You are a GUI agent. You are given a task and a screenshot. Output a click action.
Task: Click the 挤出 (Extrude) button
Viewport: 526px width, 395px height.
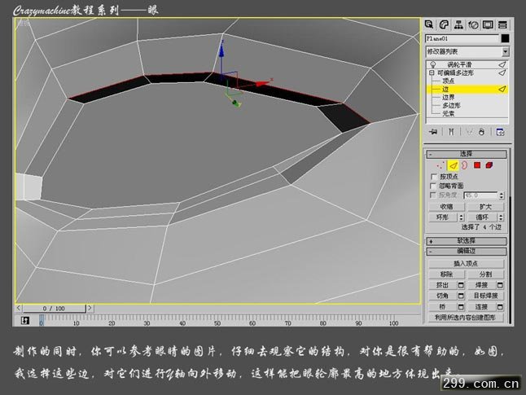(x=443, y=285)
